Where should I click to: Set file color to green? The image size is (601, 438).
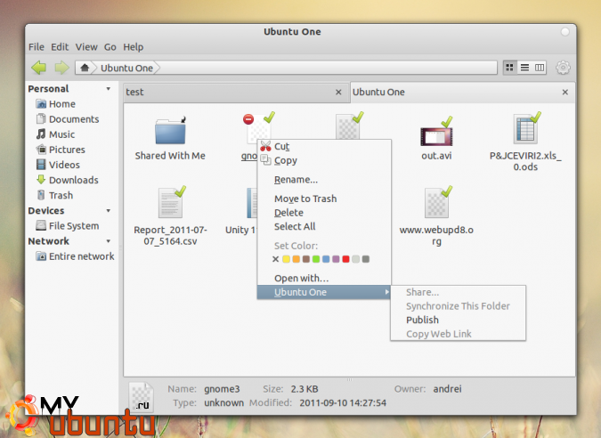316,259
